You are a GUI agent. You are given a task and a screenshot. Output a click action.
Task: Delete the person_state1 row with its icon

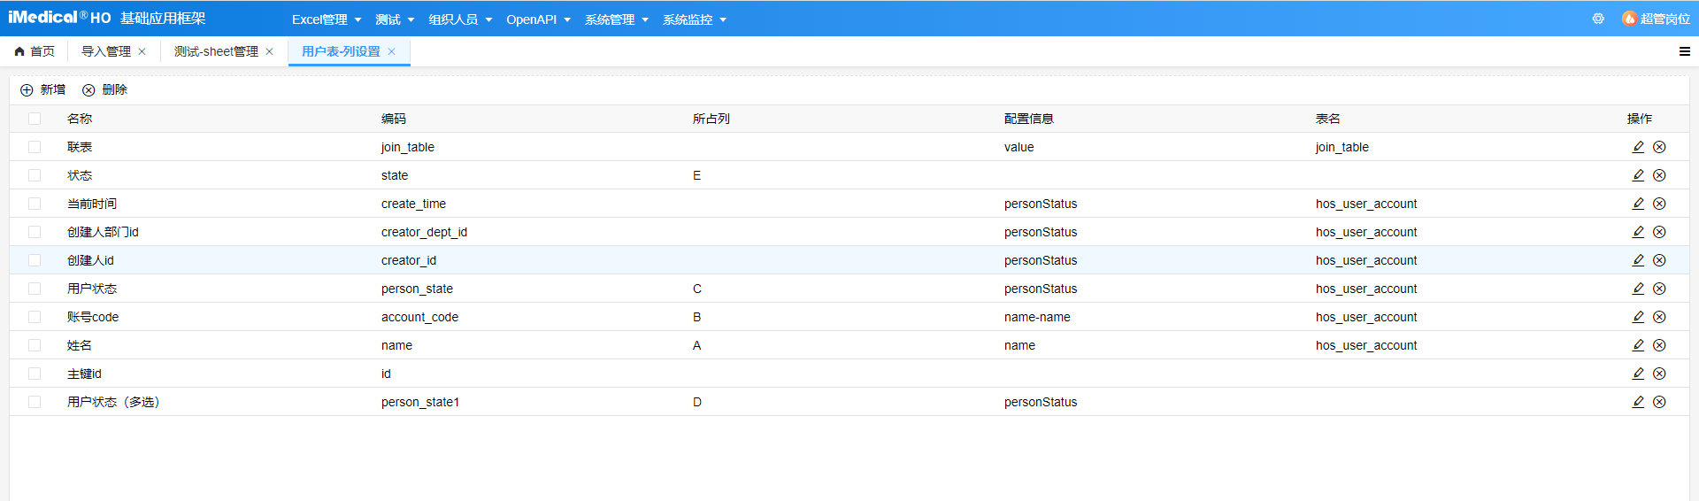tap(1659, 402)
